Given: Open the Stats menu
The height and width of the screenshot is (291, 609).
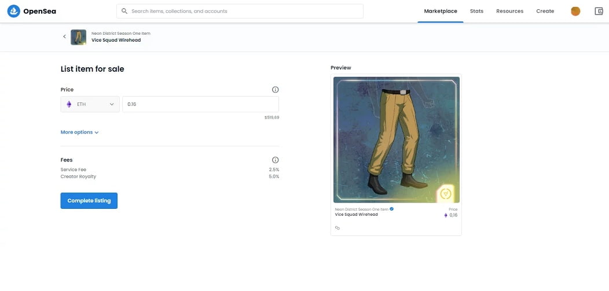Looking at the screenshot, I should click(x=476, y=11).
